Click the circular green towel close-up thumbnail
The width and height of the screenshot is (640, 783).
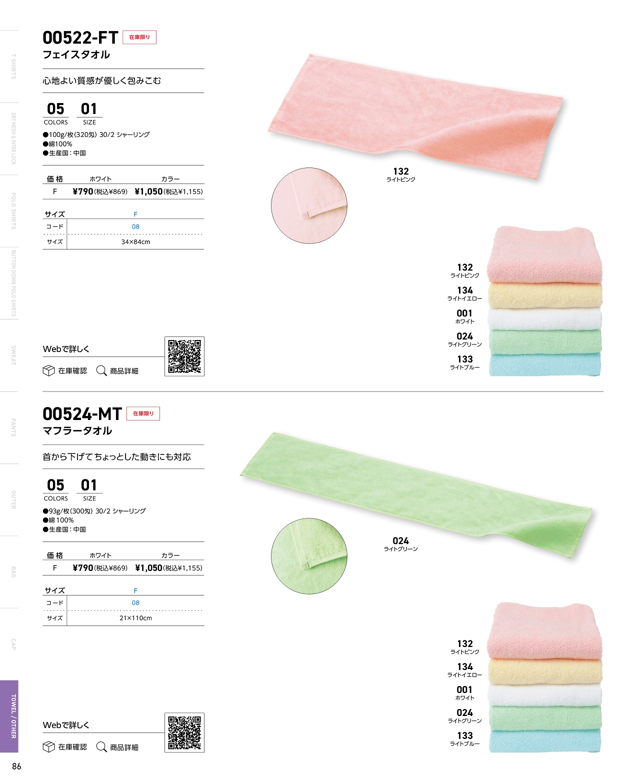309,556
